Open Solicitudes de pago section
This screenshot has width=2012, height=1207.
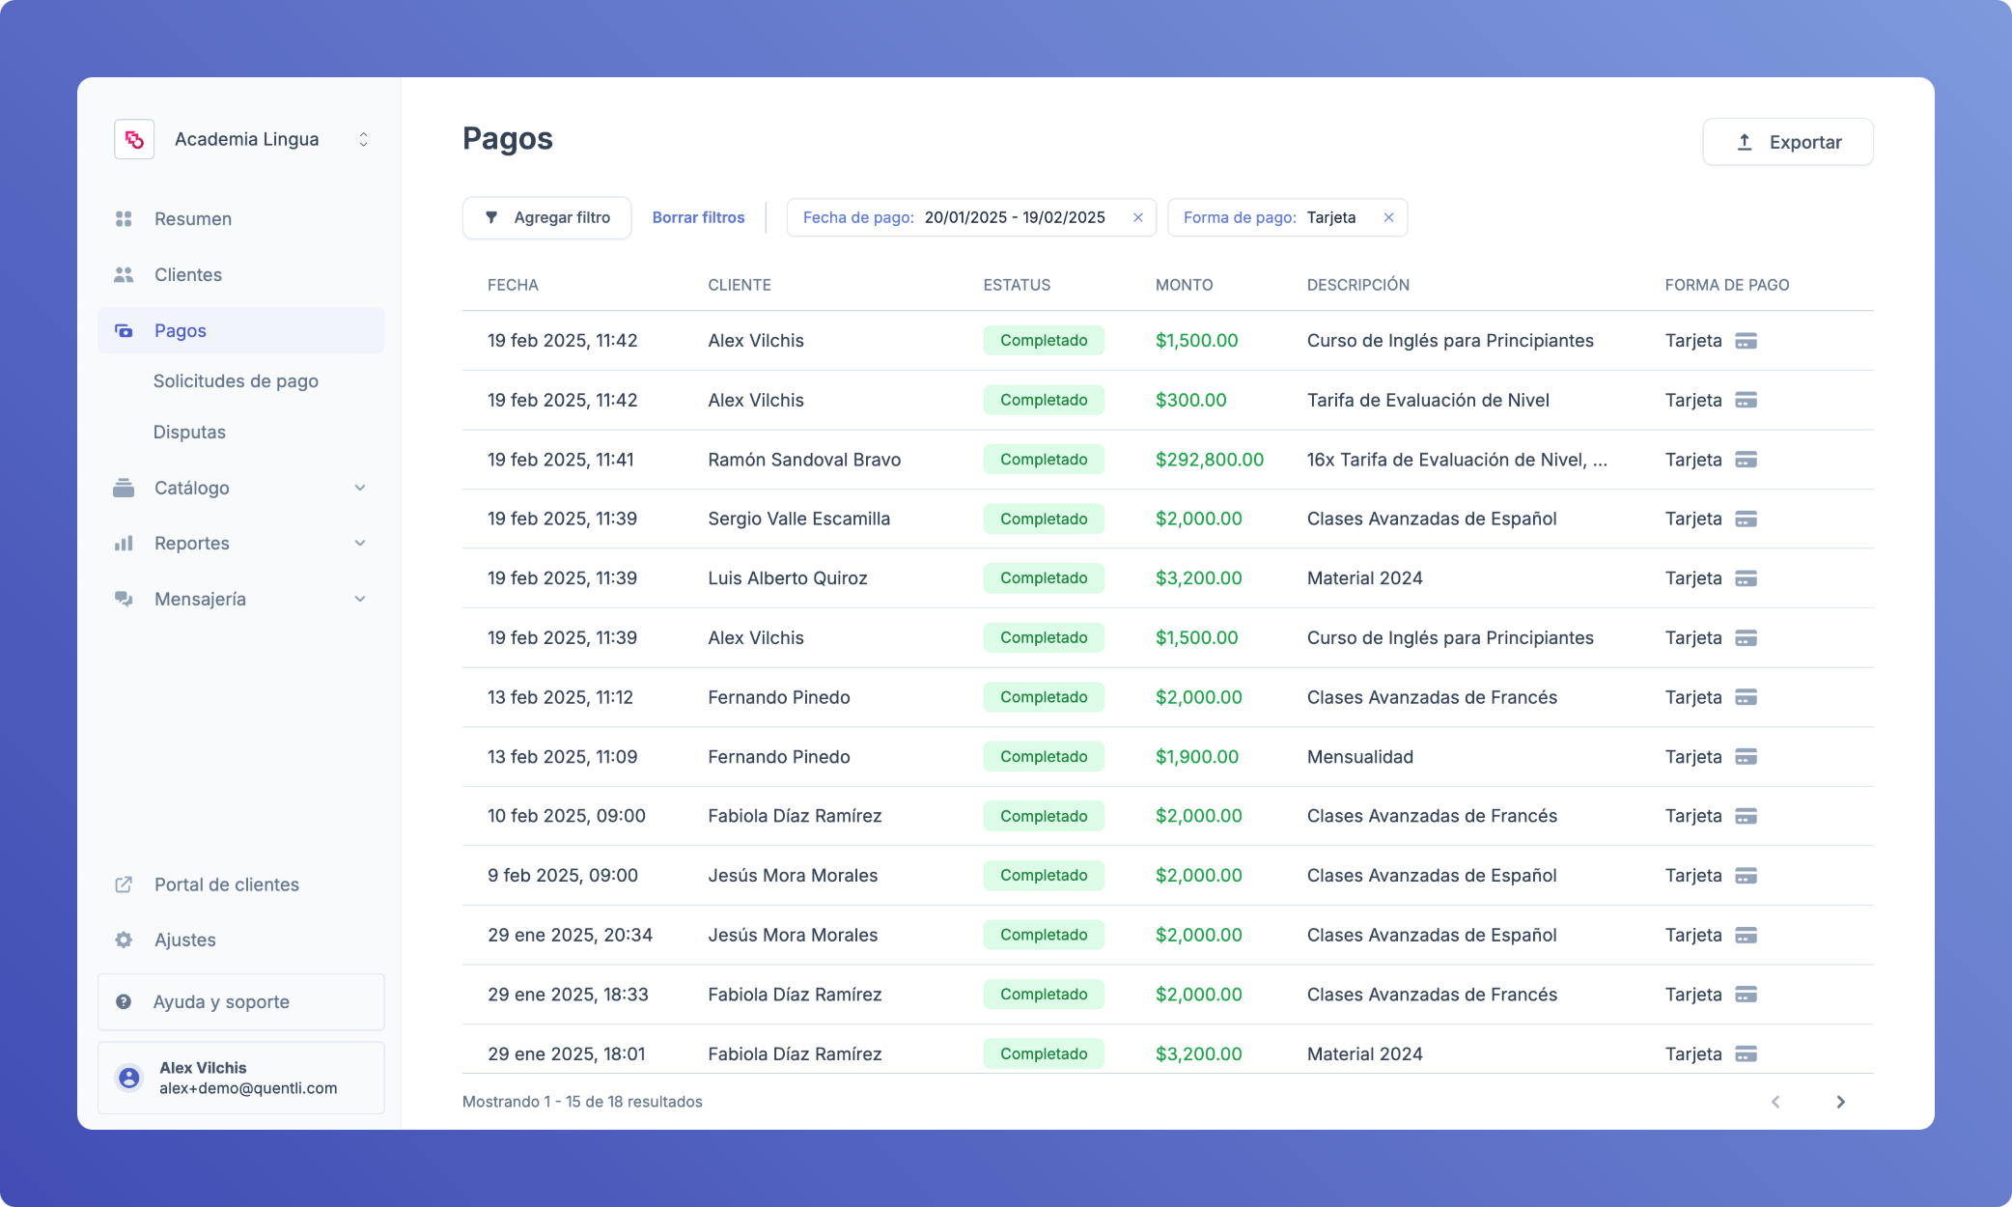(236, 381)
